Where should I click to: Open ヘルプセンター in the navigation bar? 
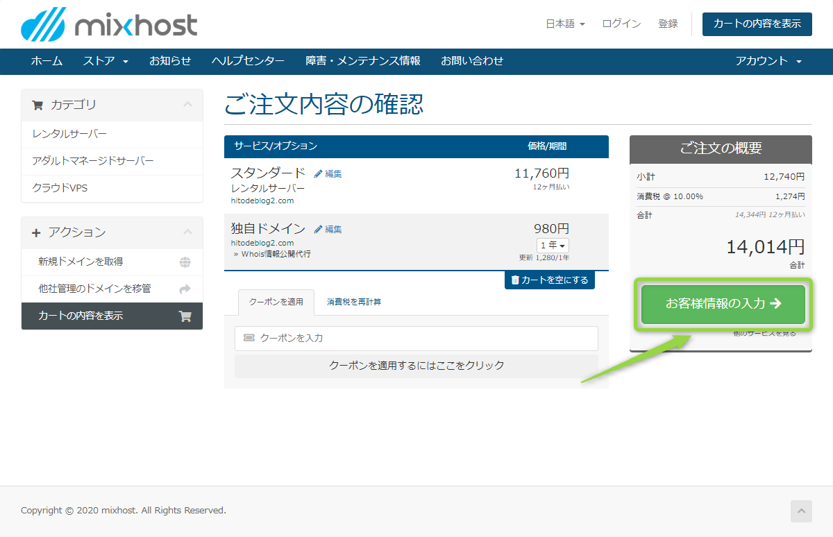click(x=248, y=61)
